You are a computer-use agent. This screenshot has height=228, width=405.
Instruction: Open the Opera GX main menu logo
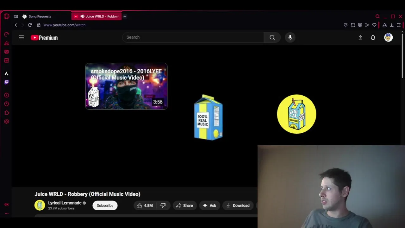6,16
